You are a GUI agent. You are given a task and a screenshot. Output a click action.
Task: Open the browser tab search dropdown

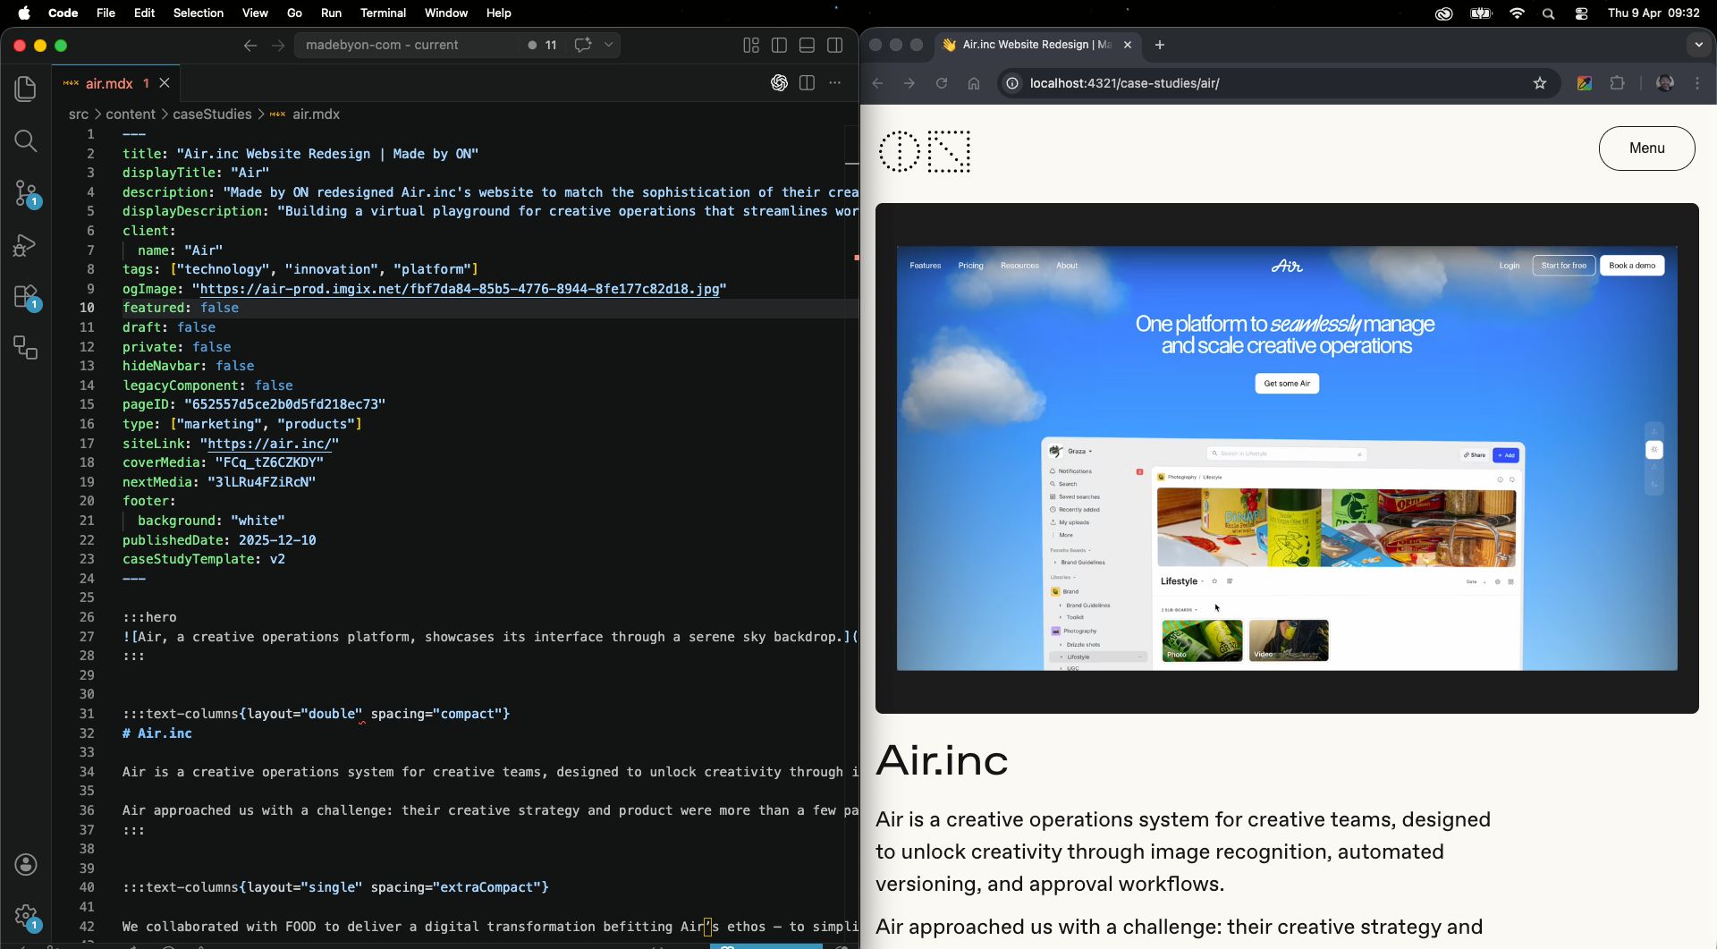tap(1698, 45)
